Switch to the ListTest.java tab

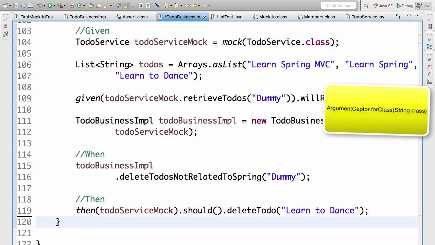[x=229, y=17]
